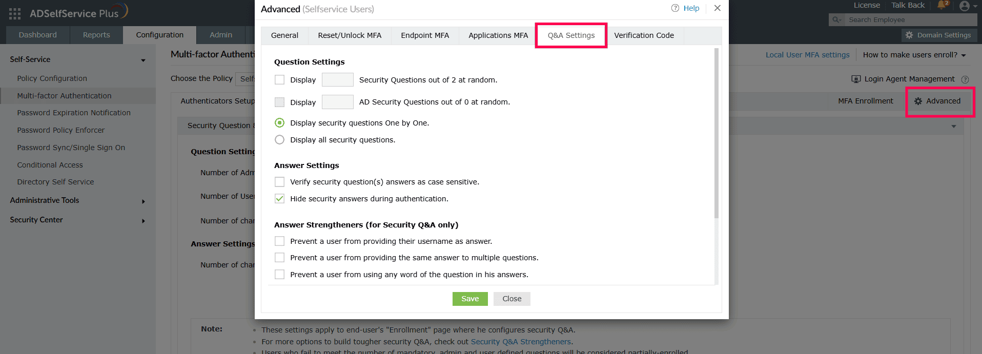
Task: Uncheck Hide security answers during authentication
Action: click(279, 199)
